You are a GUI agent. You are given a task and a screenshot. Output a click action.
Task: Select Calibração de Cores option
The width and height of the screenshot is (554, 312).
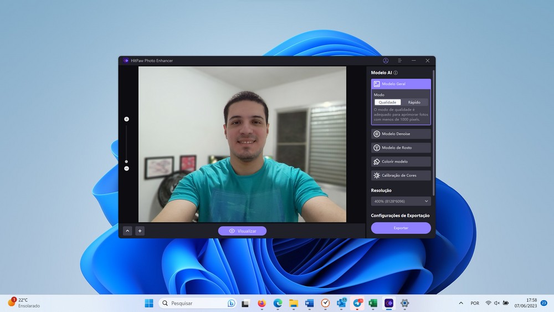click(401, 175)
